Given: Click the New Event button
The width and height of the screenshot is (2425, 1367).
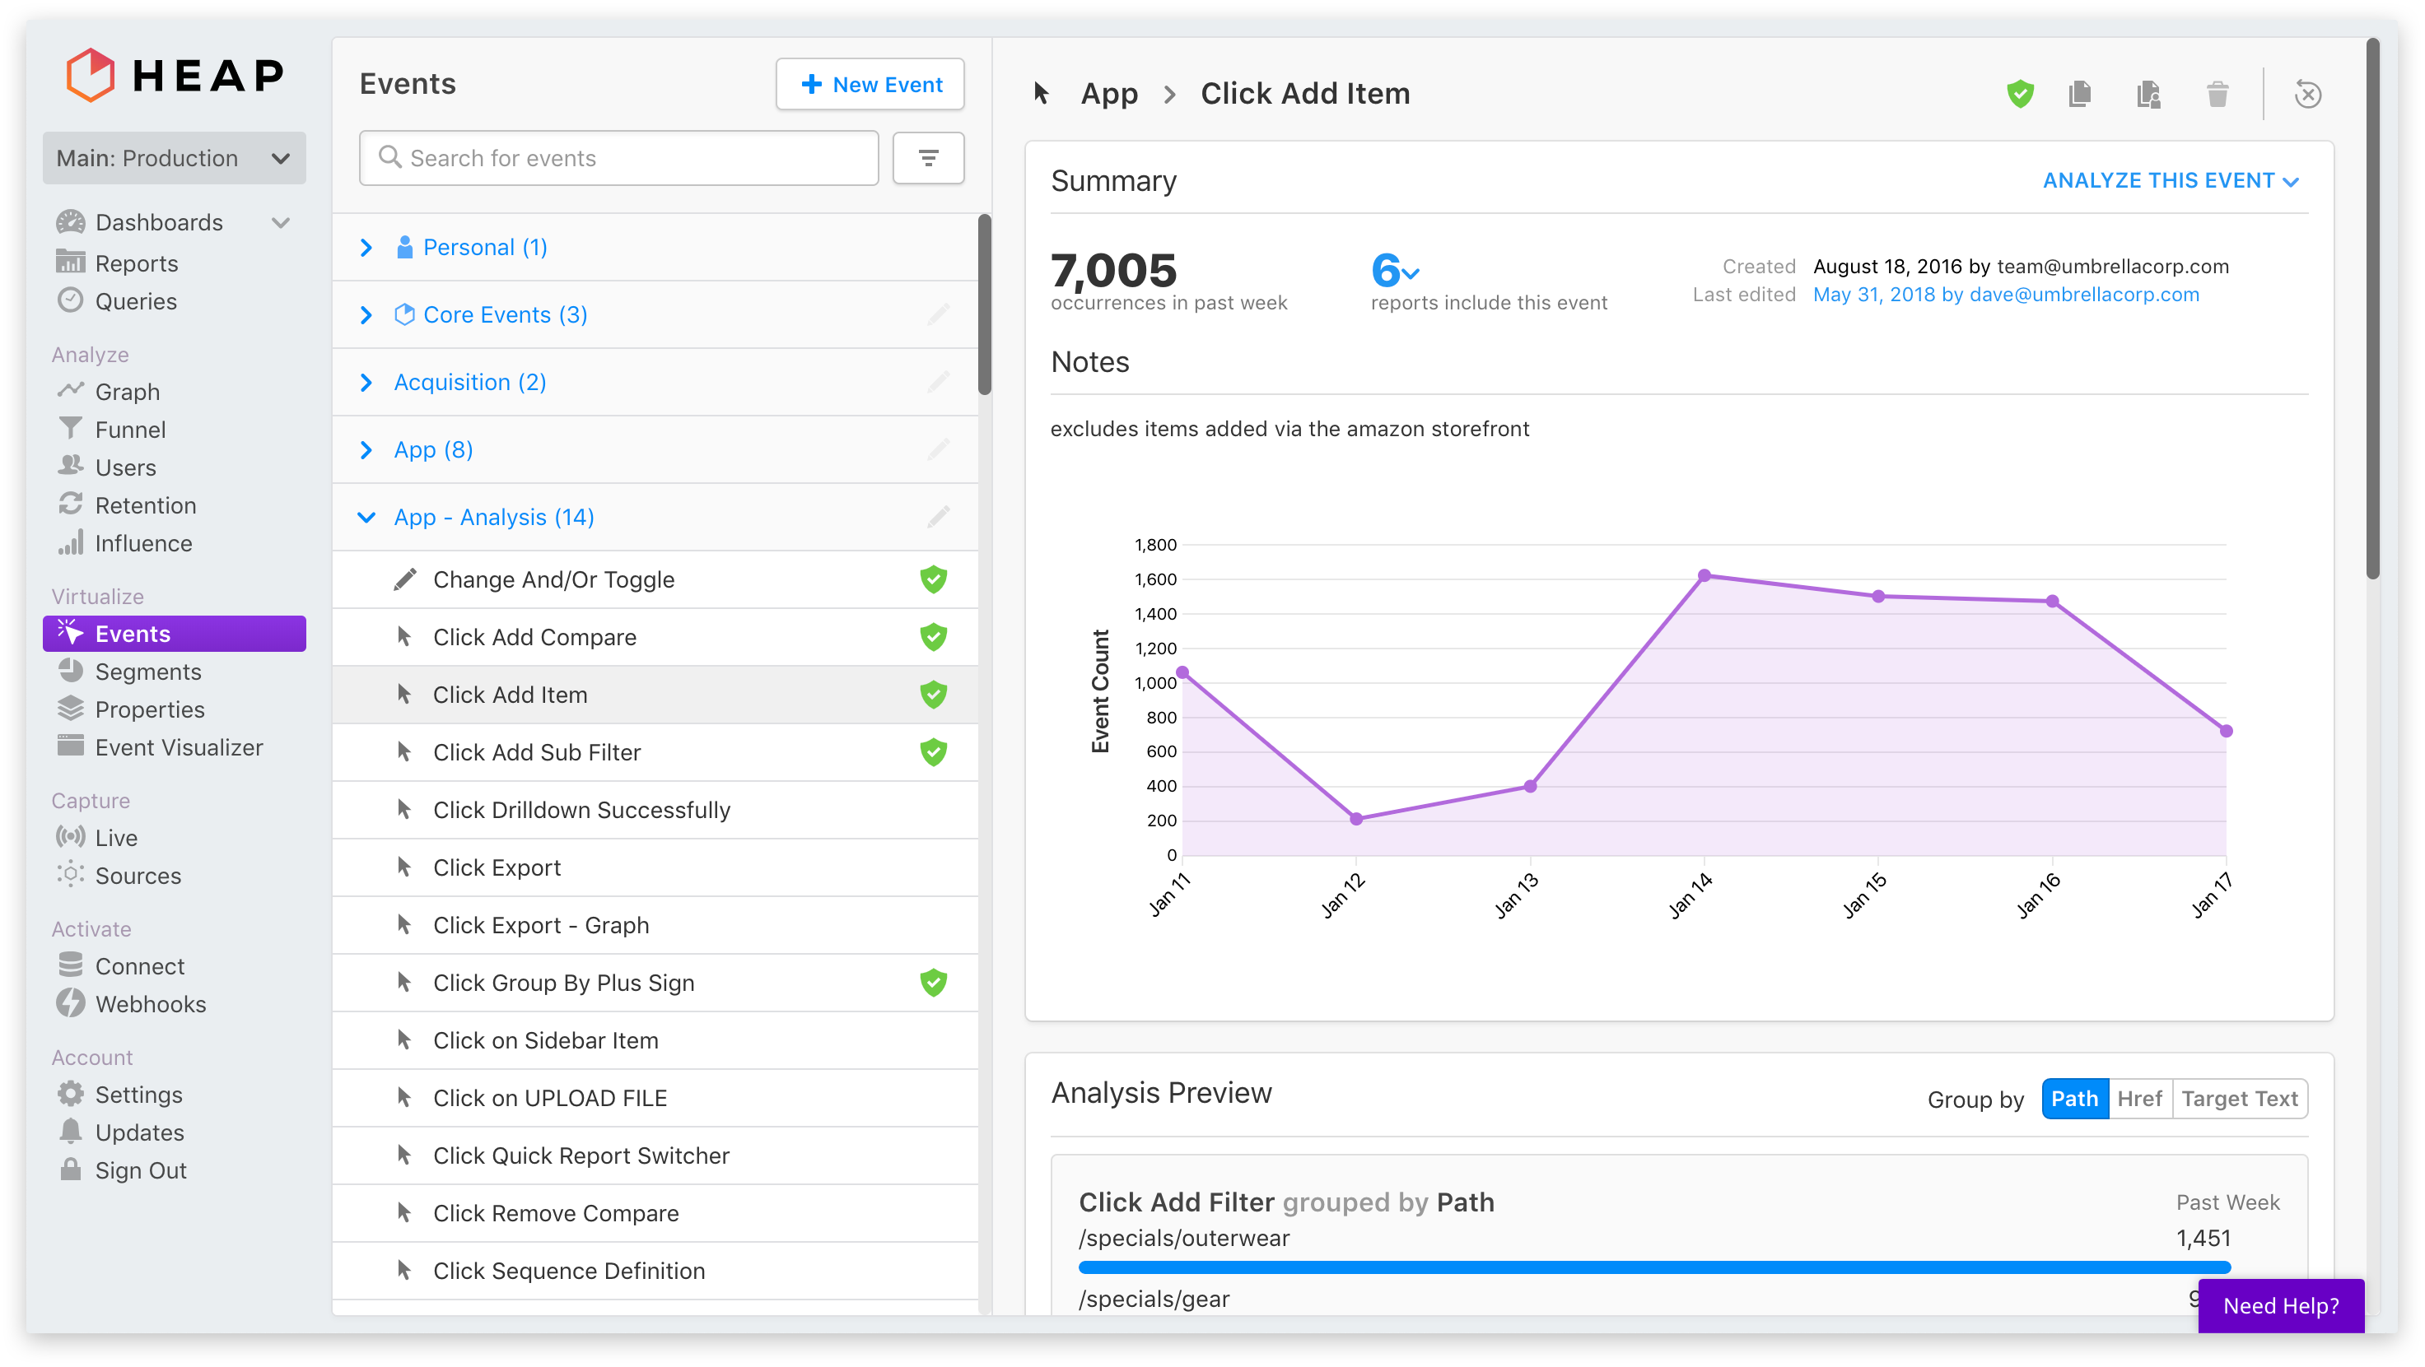Looking at the screenshot, I should (870, 85).
